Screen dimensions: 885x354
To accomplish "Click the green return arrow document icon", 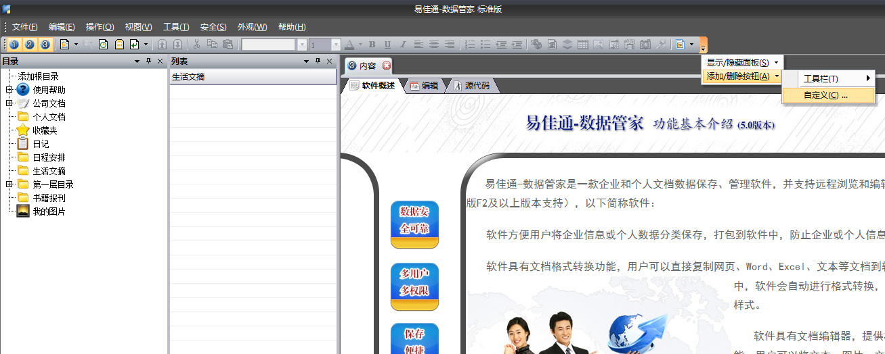I will click(x=135, y=45).
